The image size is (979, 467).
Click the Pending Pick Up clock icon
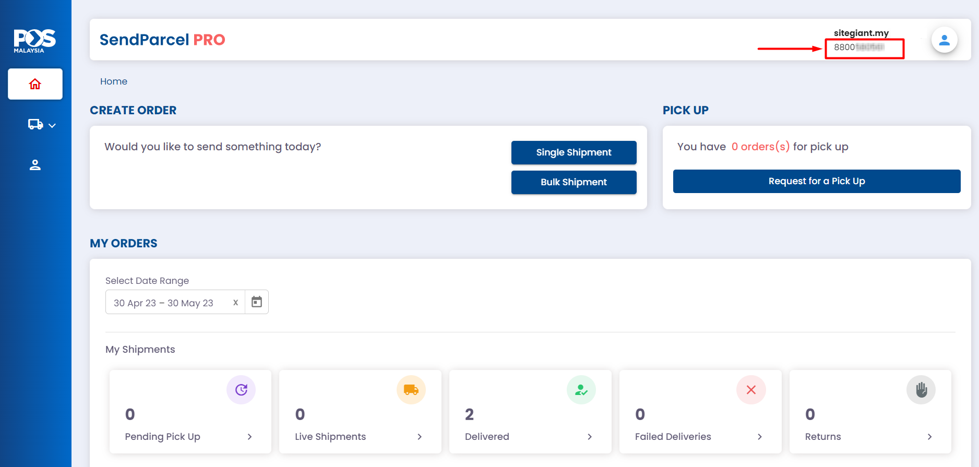click(x=241, y=390)
